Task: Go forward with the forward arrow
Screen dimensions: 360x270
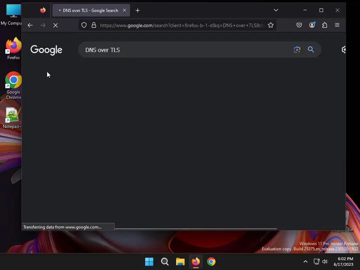Action: 43,25
